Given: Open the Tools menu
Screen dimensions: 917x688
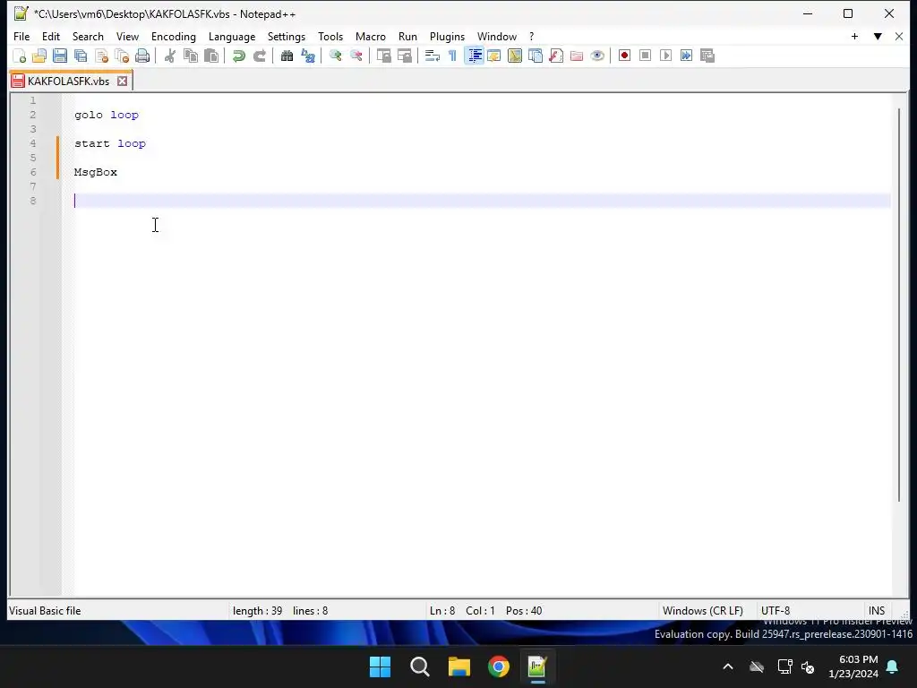Looking at the screenshot, I should (330, 36).
